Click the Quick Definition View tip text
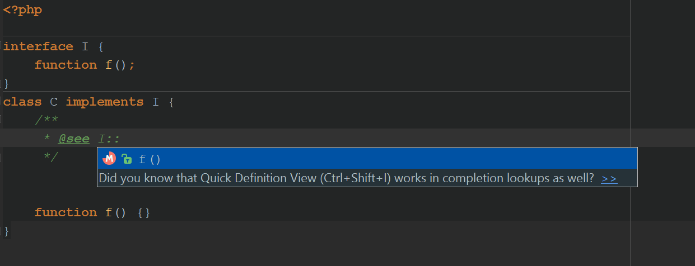This screenshot has height=266, width=695. pyautogui.click(x=346, y=179)
